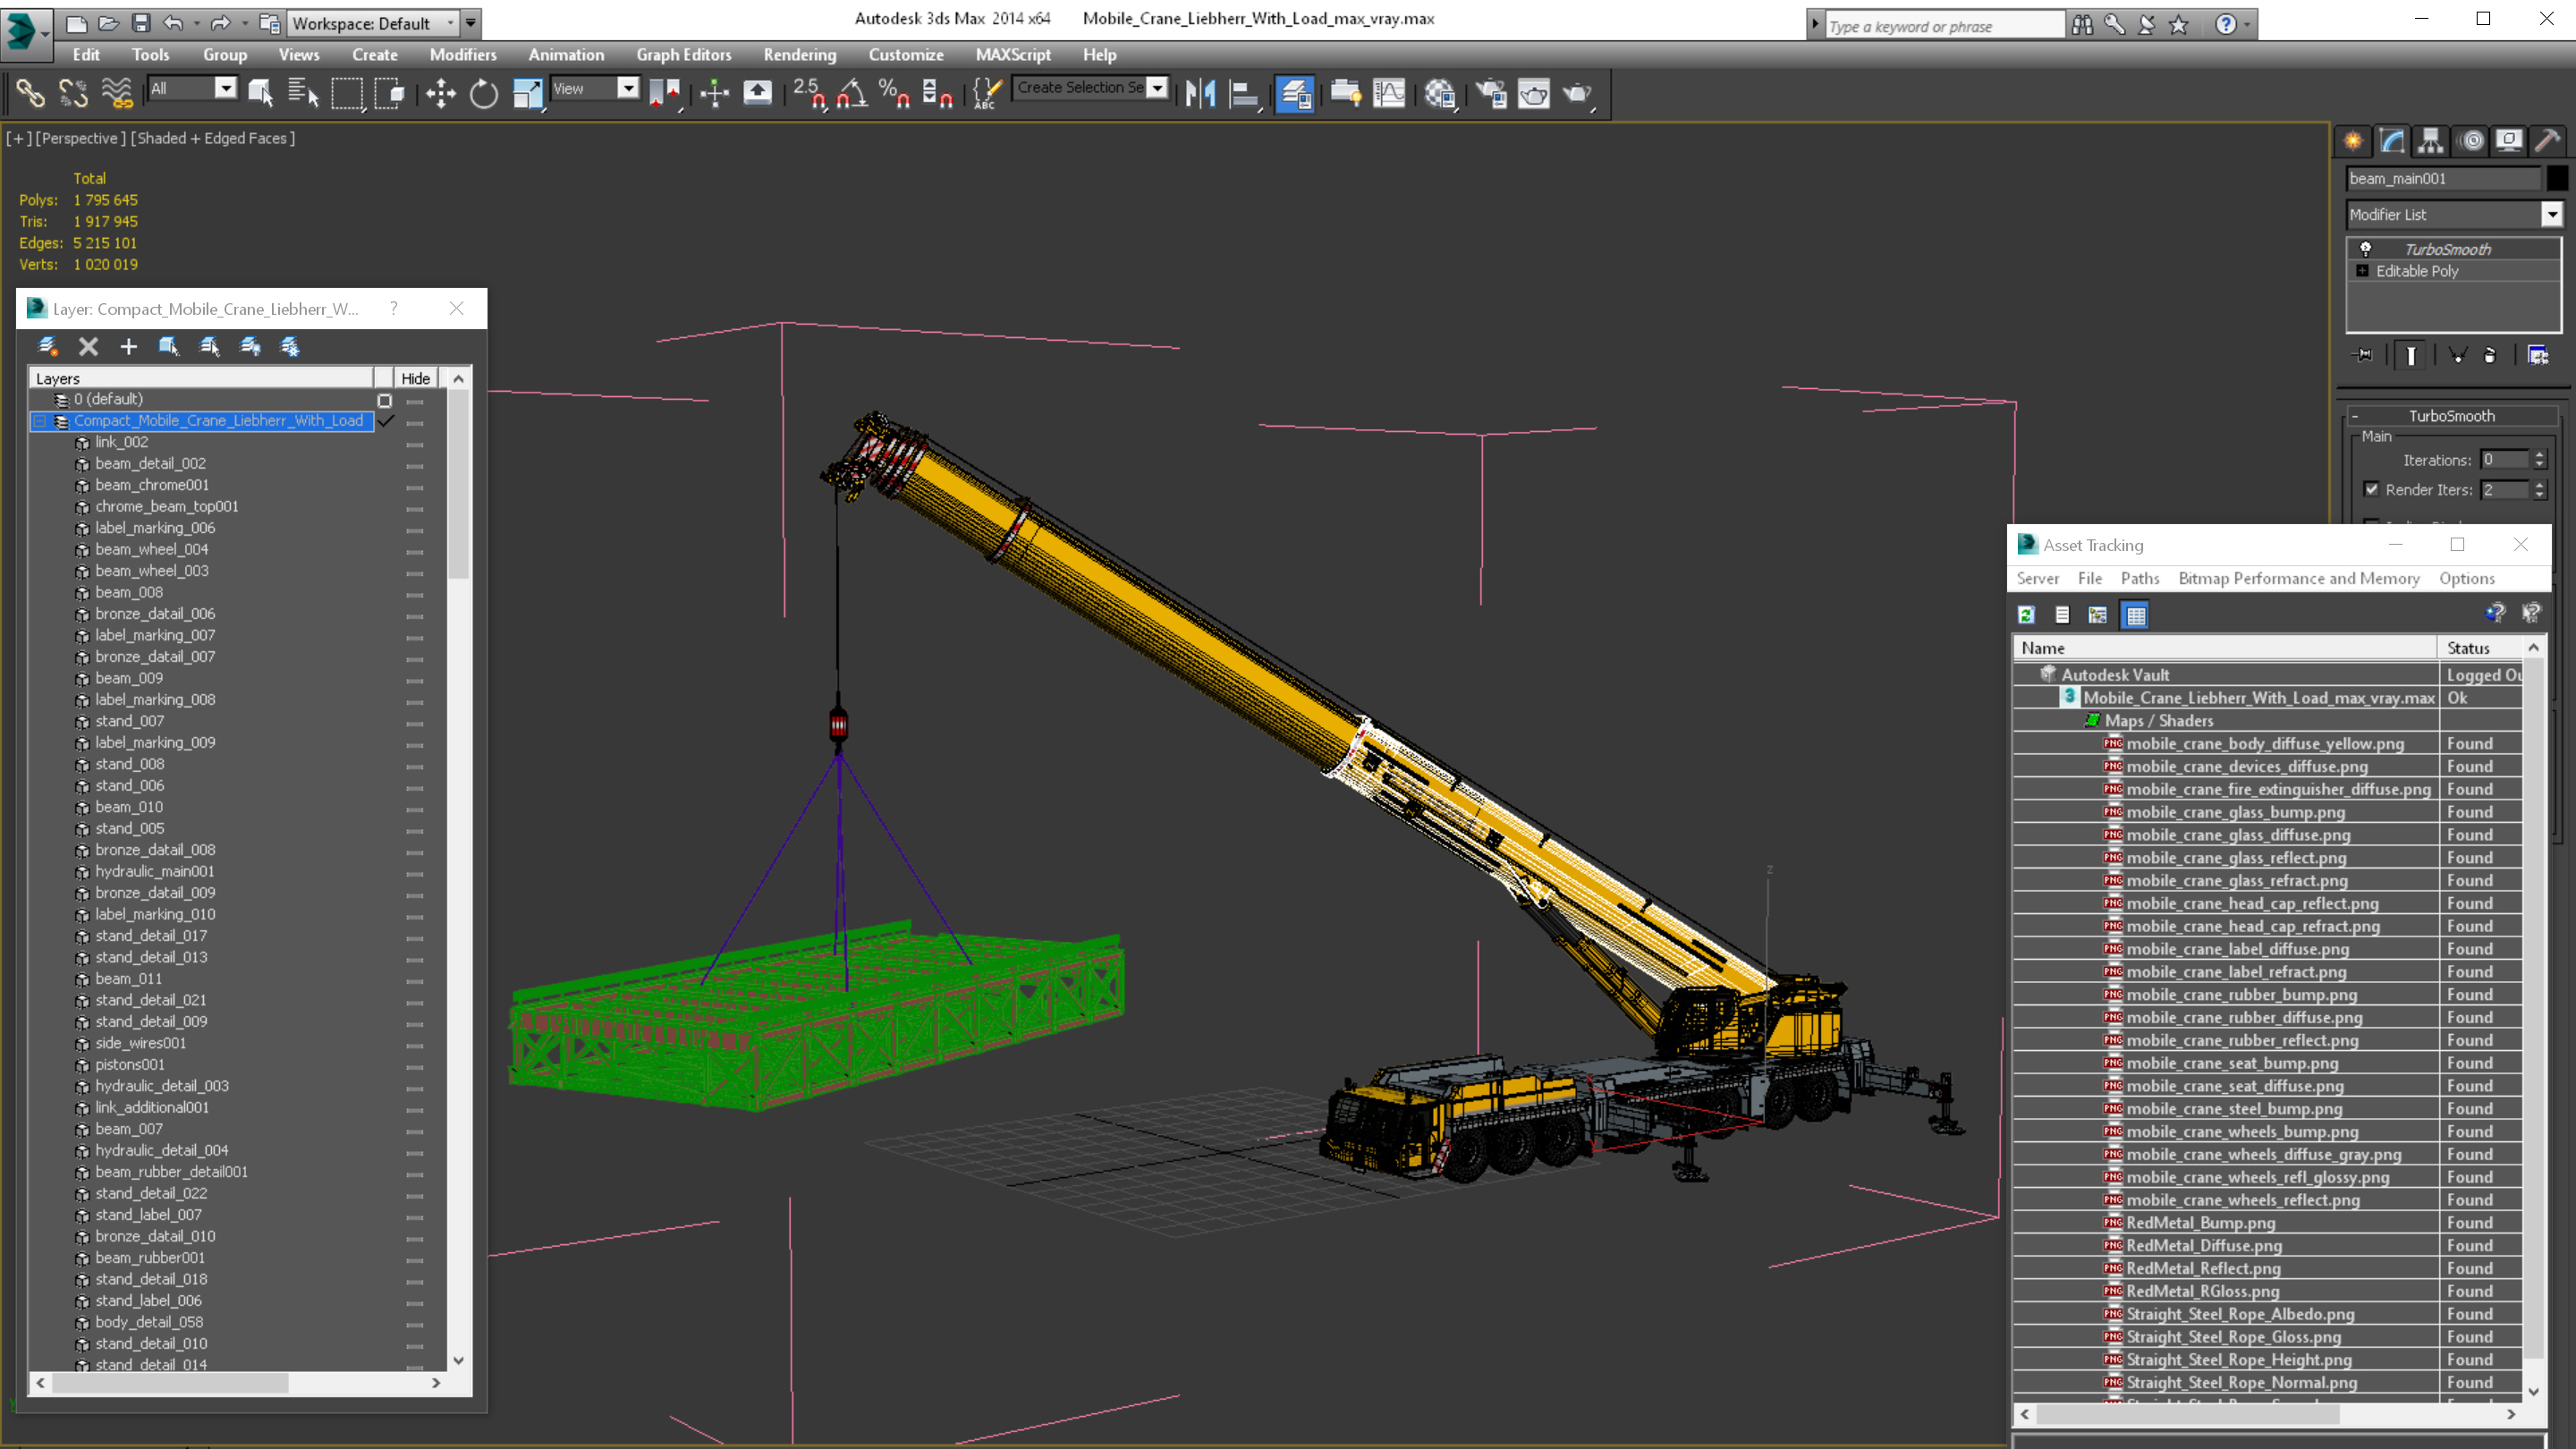Click the Align tool icon
This screenshot has height=1449, width=2576.
1243,93
